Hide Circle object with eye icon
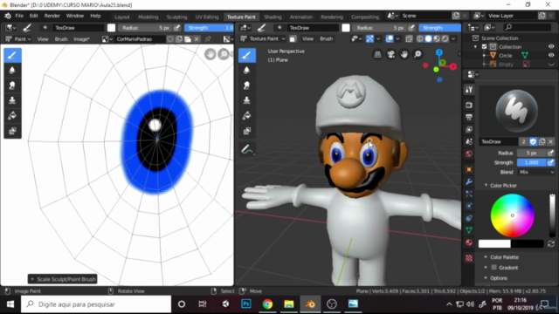 [551, 56]
